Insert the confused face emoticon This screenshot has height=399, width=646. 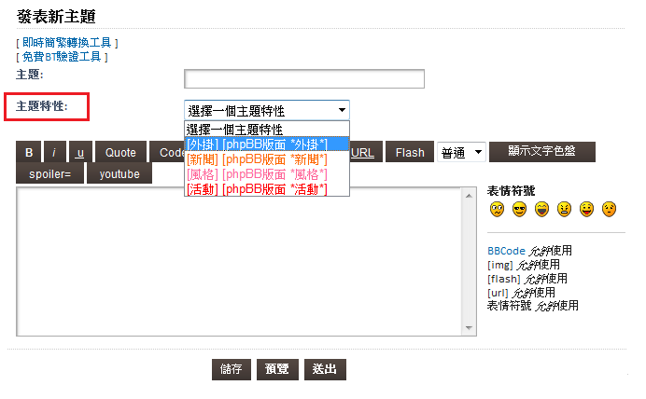pyautogui.click(x=496, y=209)
